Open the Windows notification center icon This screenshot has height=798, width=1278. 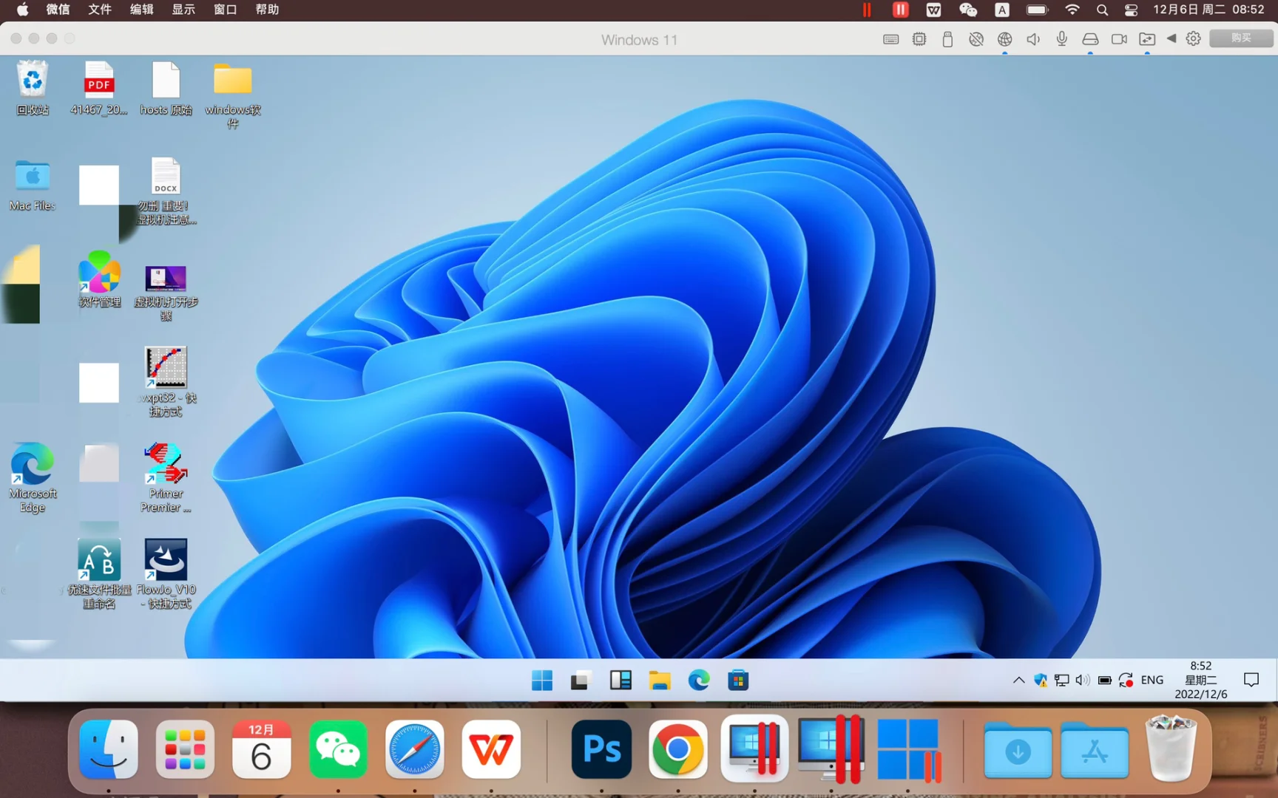point(1251,680)
